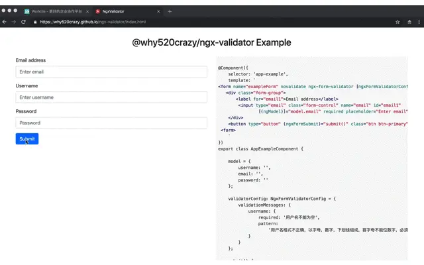The height and width of the screenshot is (265, 424).
Task: Focus the URL address bar
Action: coord(93,22)
